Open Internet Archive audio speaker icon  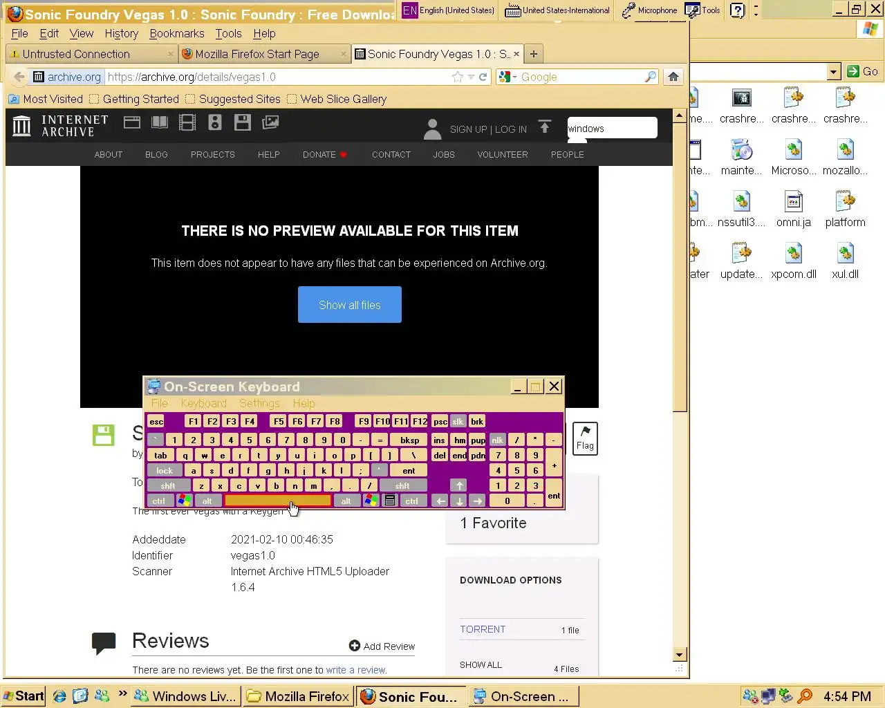(215, 123)
